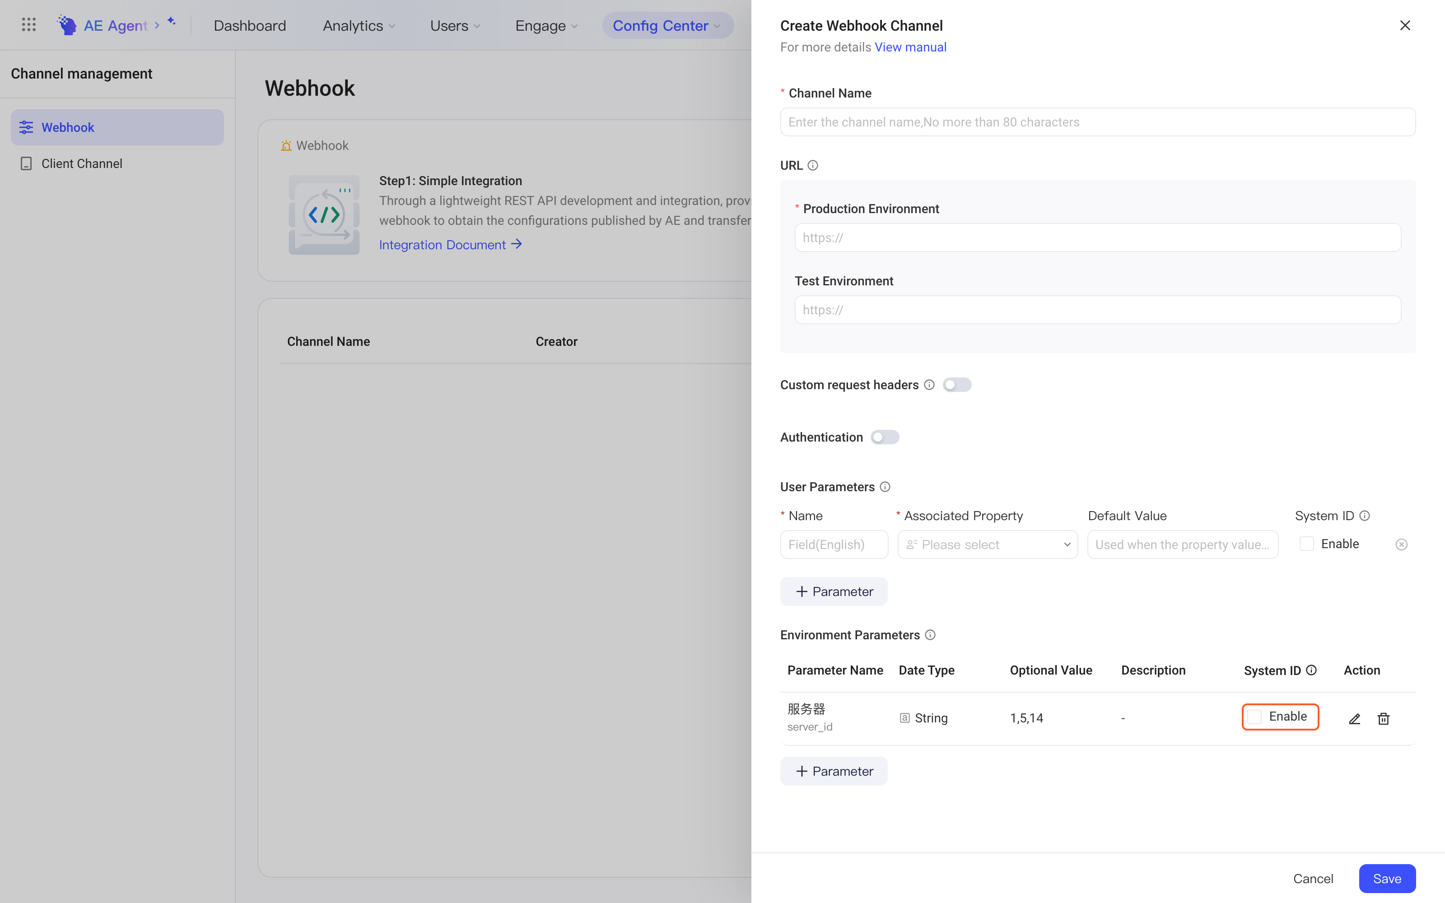Edit the server_id parameter with pencil icon
This screenshot has width=1445, height=903.
tap(1354, 718)
